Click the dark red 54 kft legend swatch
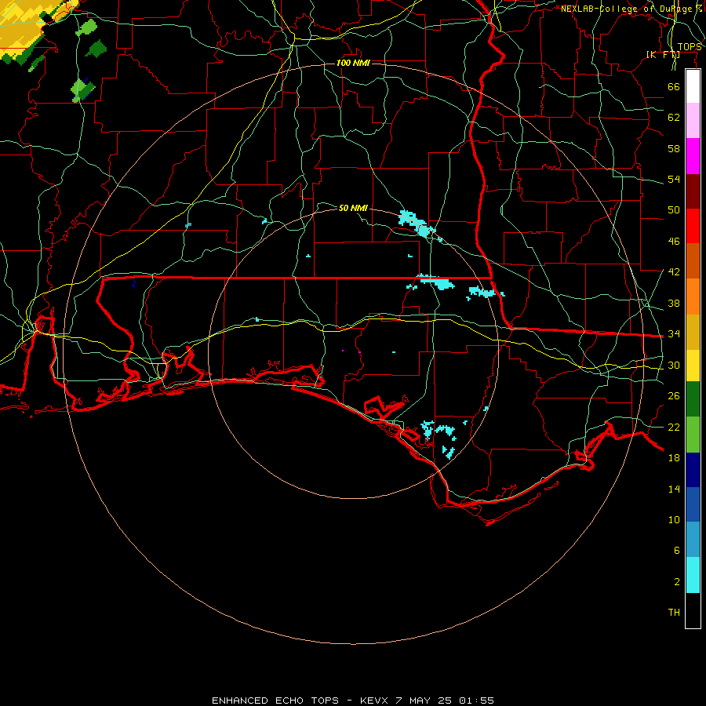 click(693, 191)
